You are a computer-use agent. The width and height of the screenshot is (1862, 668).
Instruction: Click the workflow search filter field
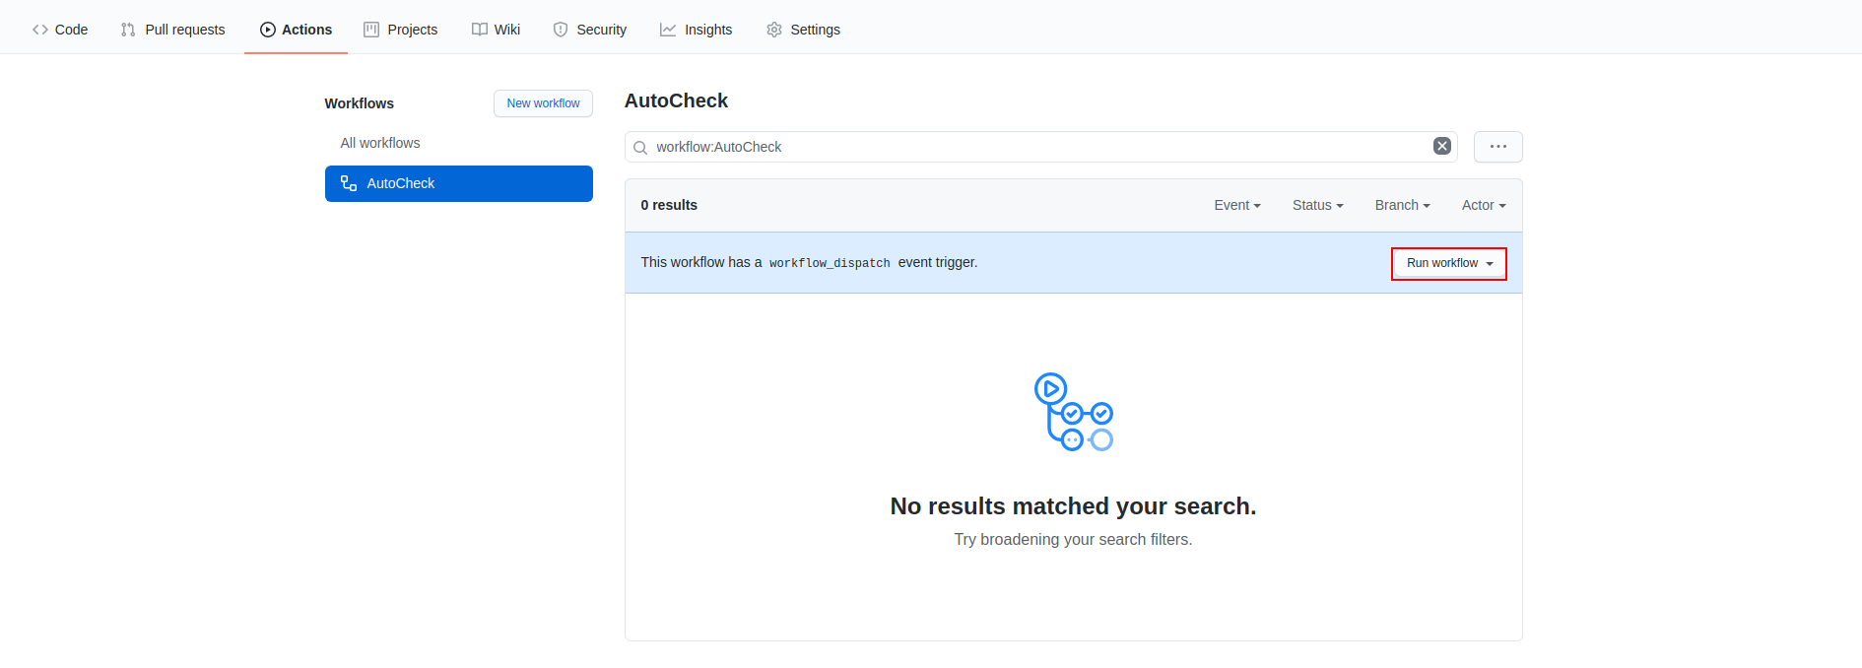point(1040,147)
